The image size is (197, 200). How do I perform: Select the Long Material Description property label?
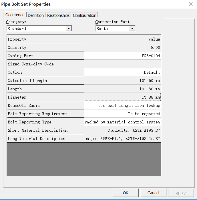coord(45,139)
